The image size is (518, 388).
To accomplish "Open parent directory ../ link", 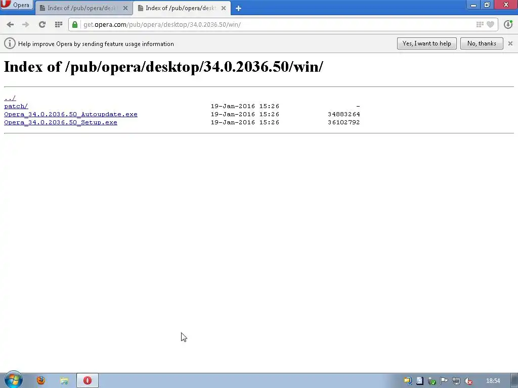I will 10,98.
